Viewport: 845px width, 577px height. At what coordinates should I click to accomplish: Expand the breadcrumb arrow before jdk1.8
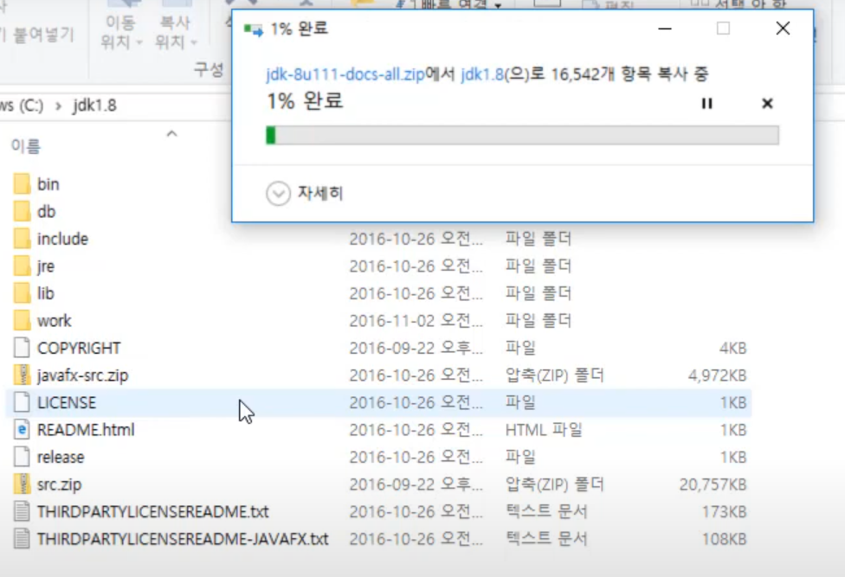[58, 106]
